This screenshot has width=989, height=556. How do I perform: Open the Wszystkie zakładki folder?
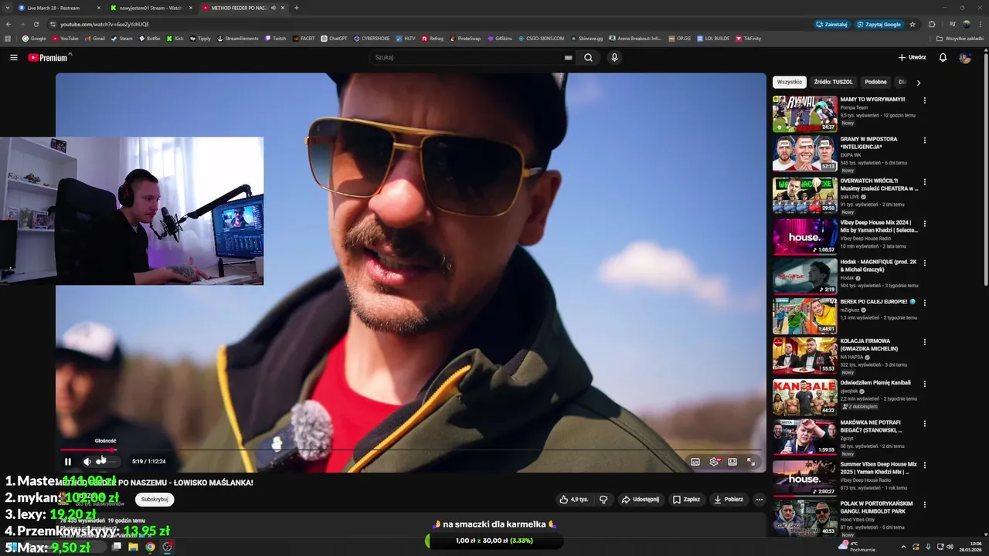[960, 38]
